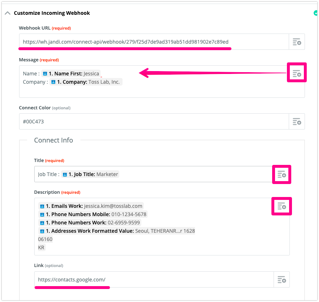Click the Connect Color #00C473 field
Viewport: 319px width, 302px height.
tap(154, 122)
